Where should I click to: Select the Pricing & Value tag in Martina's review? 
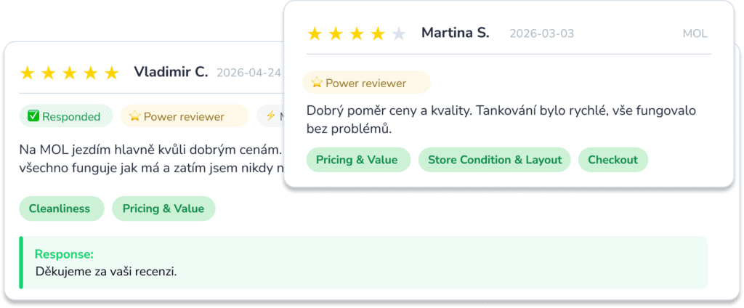point(357,160)
